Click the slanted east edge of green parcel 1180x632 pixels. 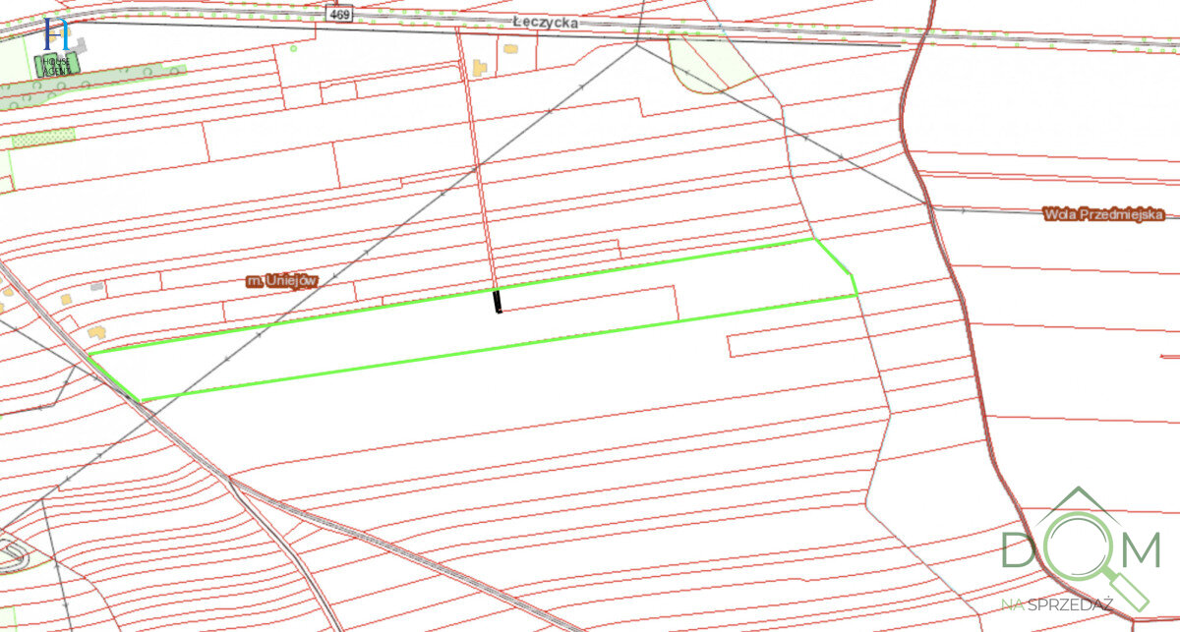[x=837, y=265]
